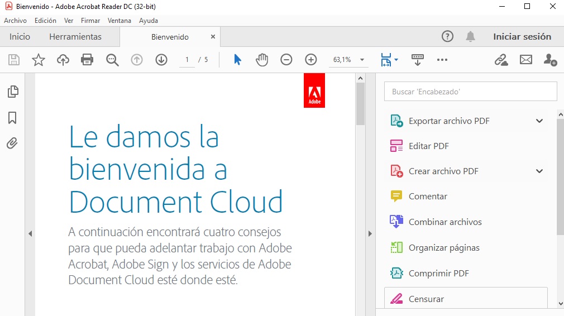Click Iniciar sesión
564x316 pixels.
tap(522, 37)
